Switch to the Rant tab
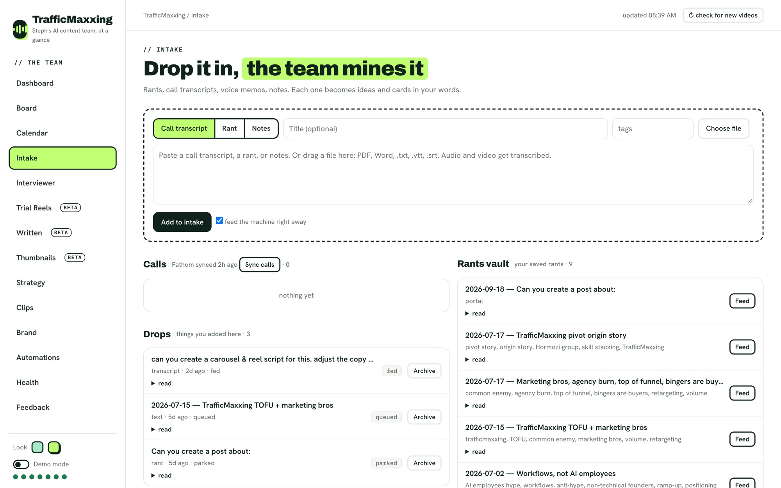 (230, 128)
